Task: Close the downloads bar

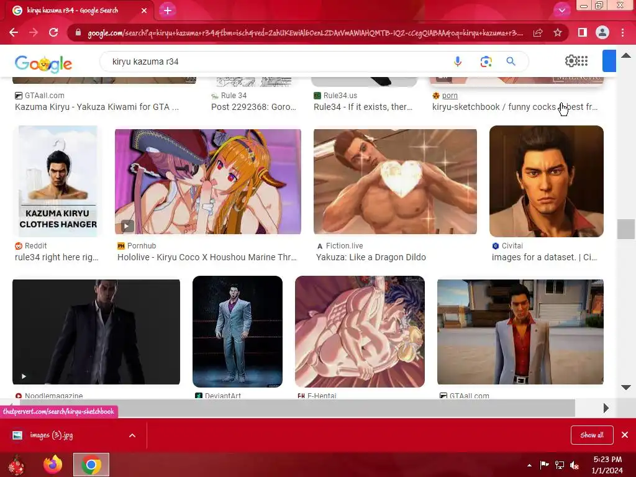Action: point(625,435)
